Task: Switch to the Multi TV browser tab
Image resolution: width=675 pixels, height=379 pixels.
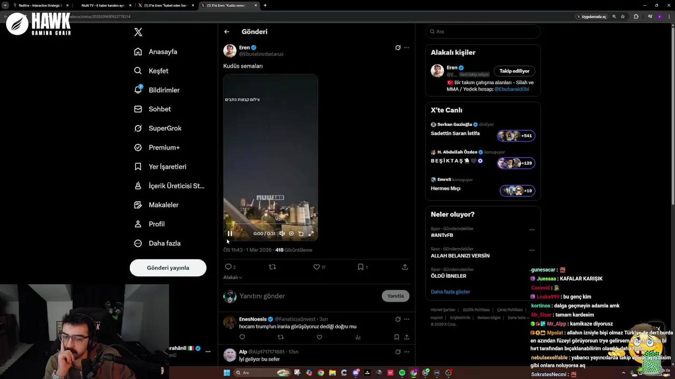Action: [x=104, y=5]
